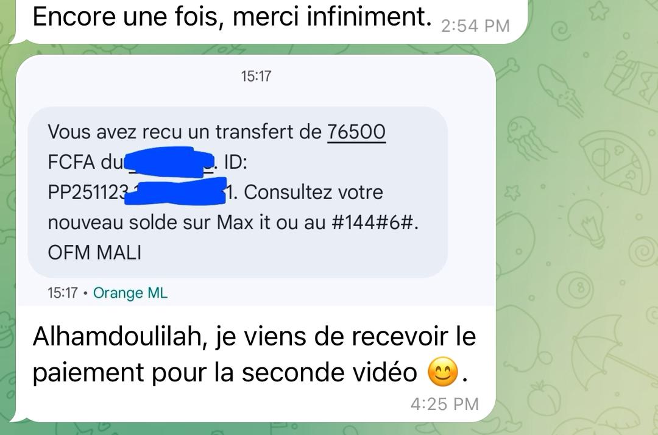Click the underlined 76500 amount
The width and height of the screenshot is (658, 435).
(356, 132)
